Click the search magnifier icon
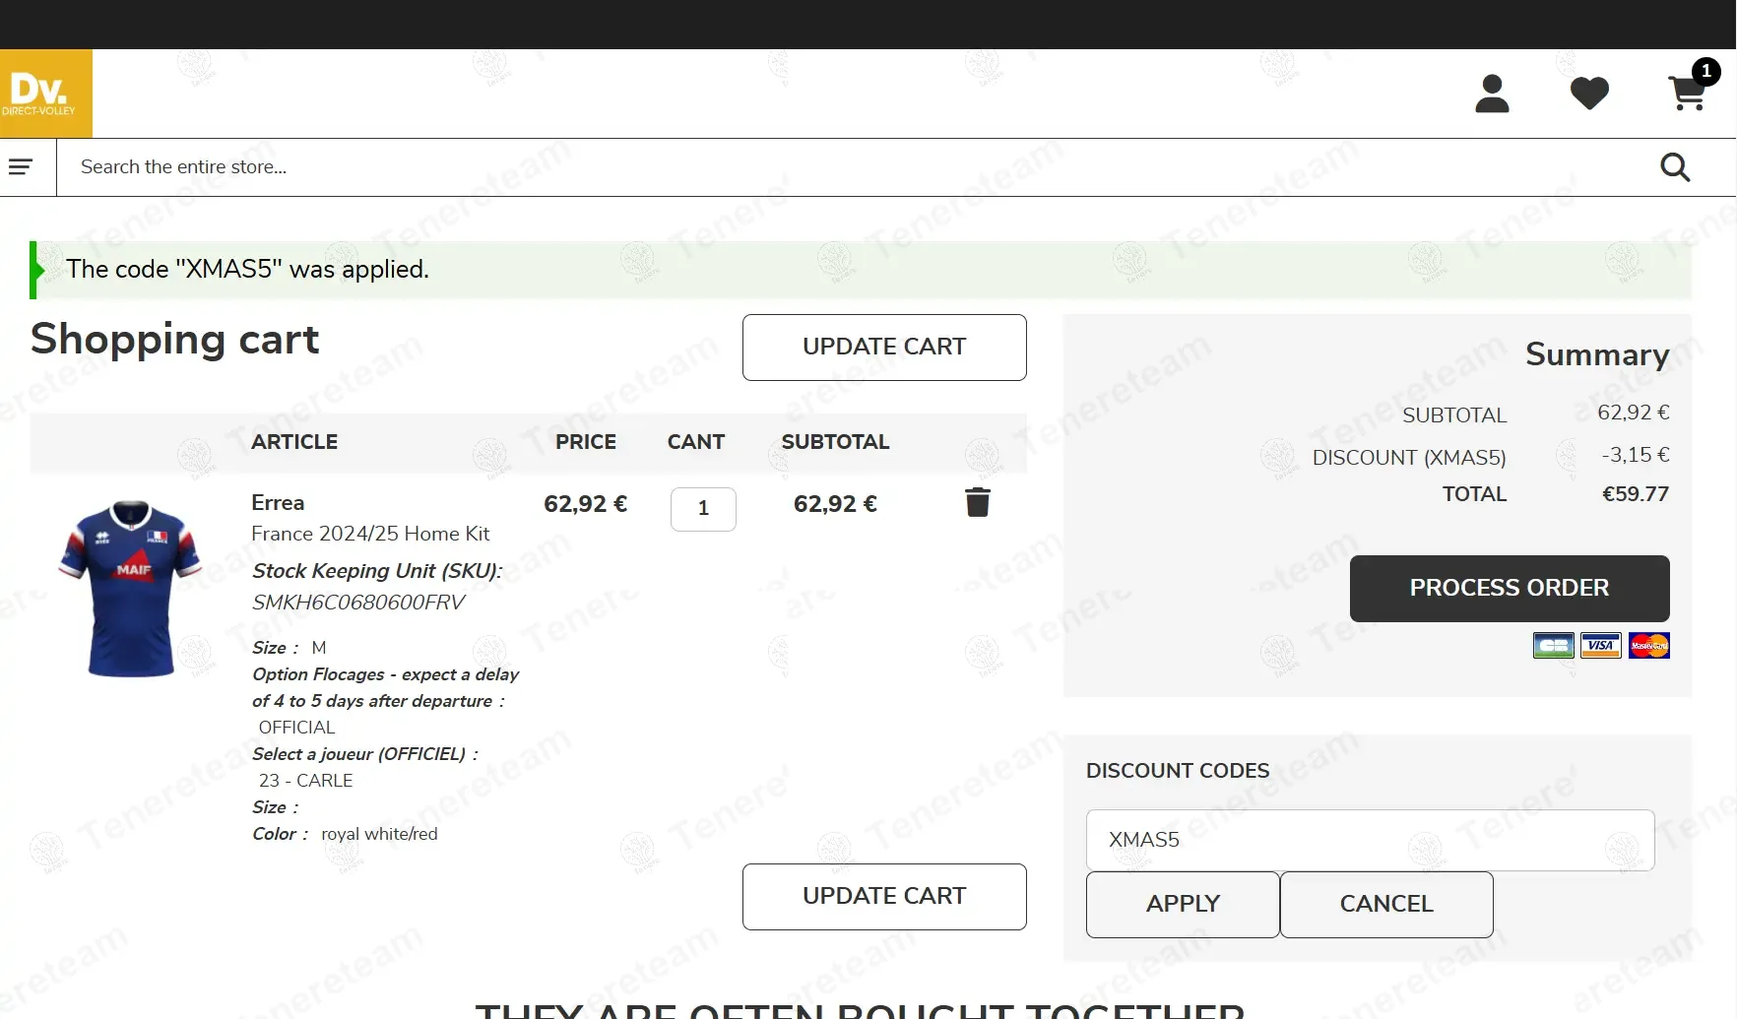1737x1019 pixels. point(1675,167)
